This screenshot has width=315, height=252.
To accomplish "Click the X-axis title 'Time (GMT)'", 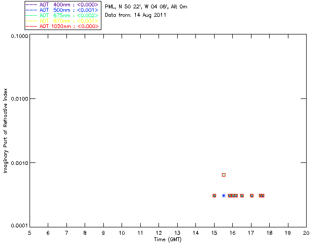I will (168, 240).
